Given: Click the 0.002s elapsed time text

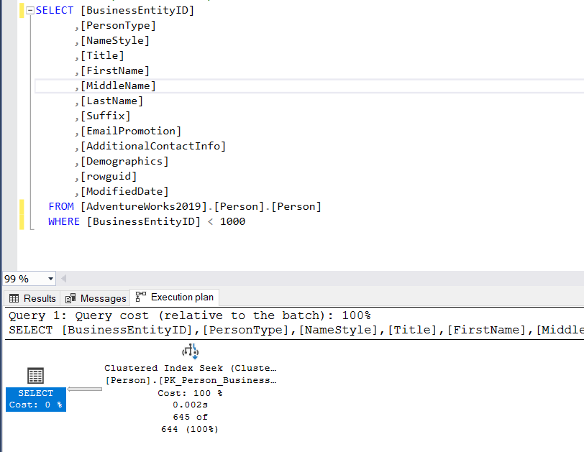Looking at the screenshot, I should pos(191,405).
